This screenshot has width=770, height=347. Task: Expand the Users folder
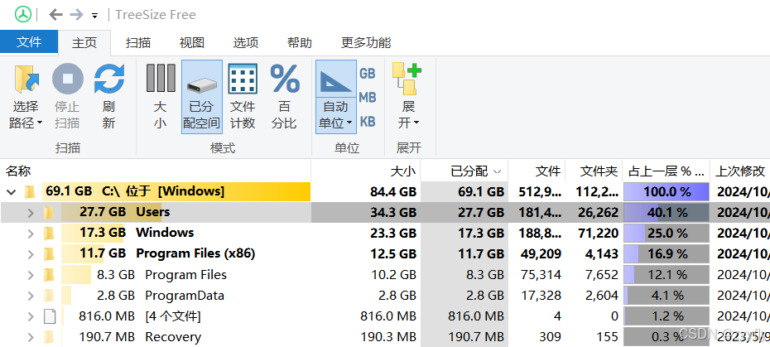click(x=31, y=213)
